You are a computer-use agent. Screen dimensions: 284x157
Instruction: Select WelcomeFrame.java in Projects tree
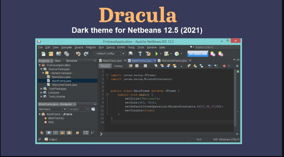[x=64, y=85]
